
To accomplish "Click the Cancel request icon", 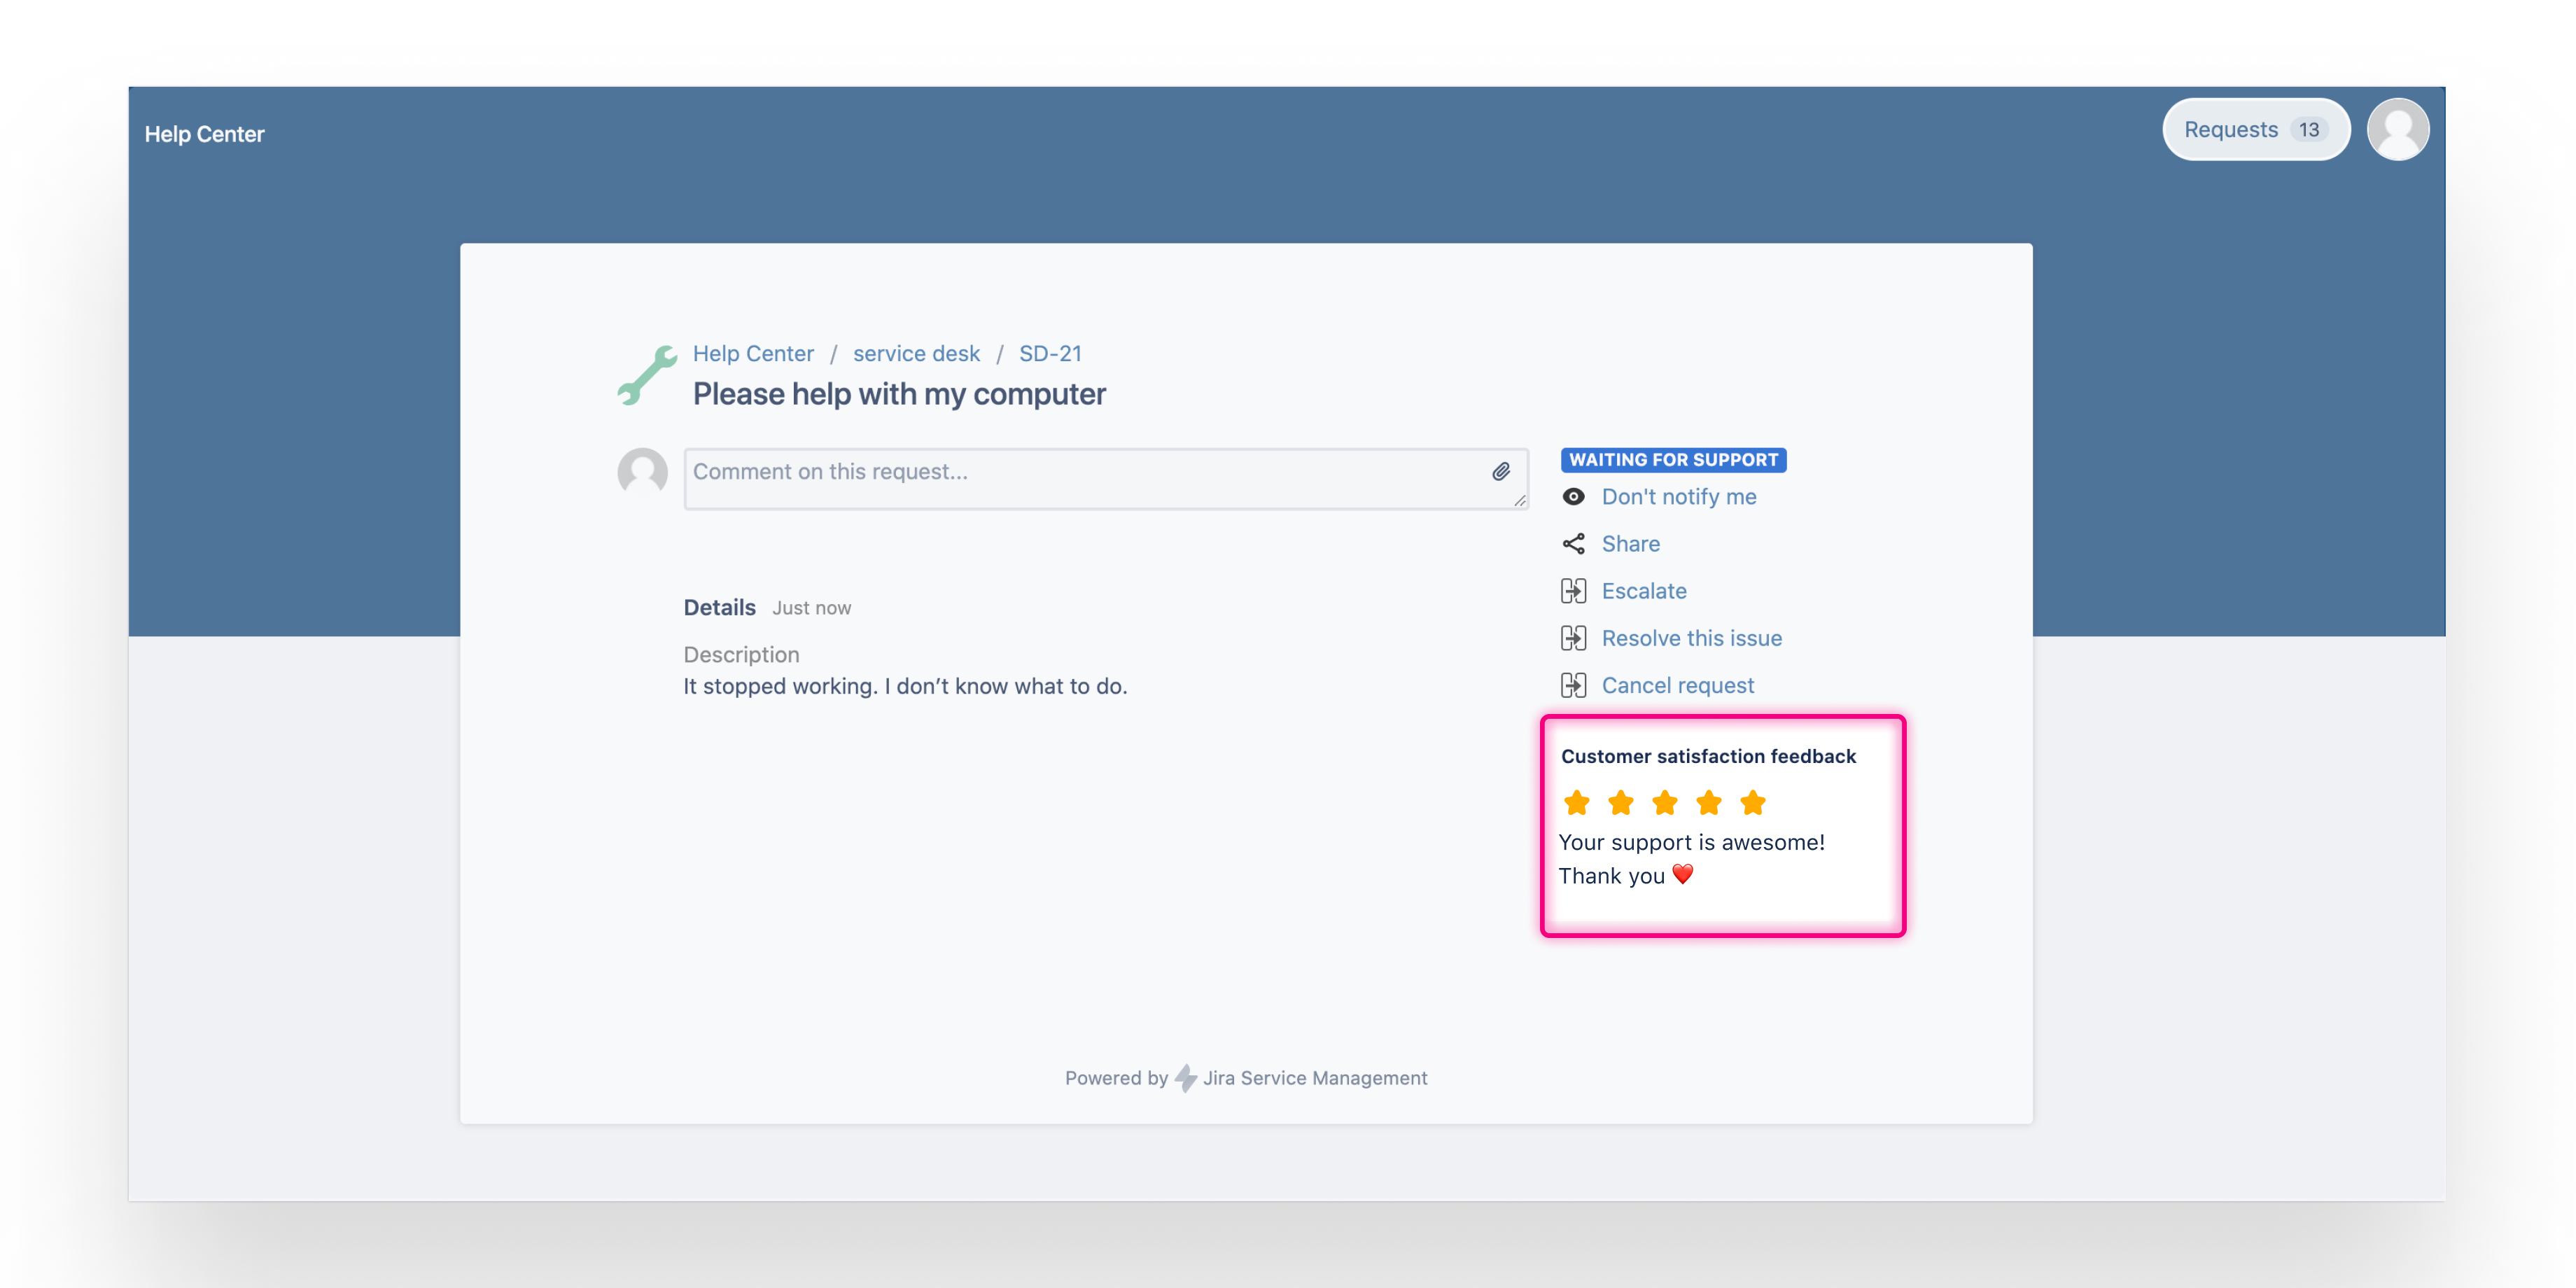I will point(1571,685).
